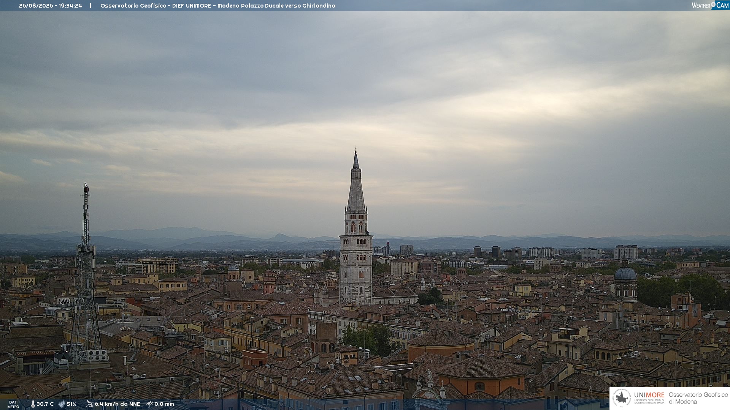Click the blue church dome at right
The width and height of the screenshot is (730, 410).
tap(625, 273)
